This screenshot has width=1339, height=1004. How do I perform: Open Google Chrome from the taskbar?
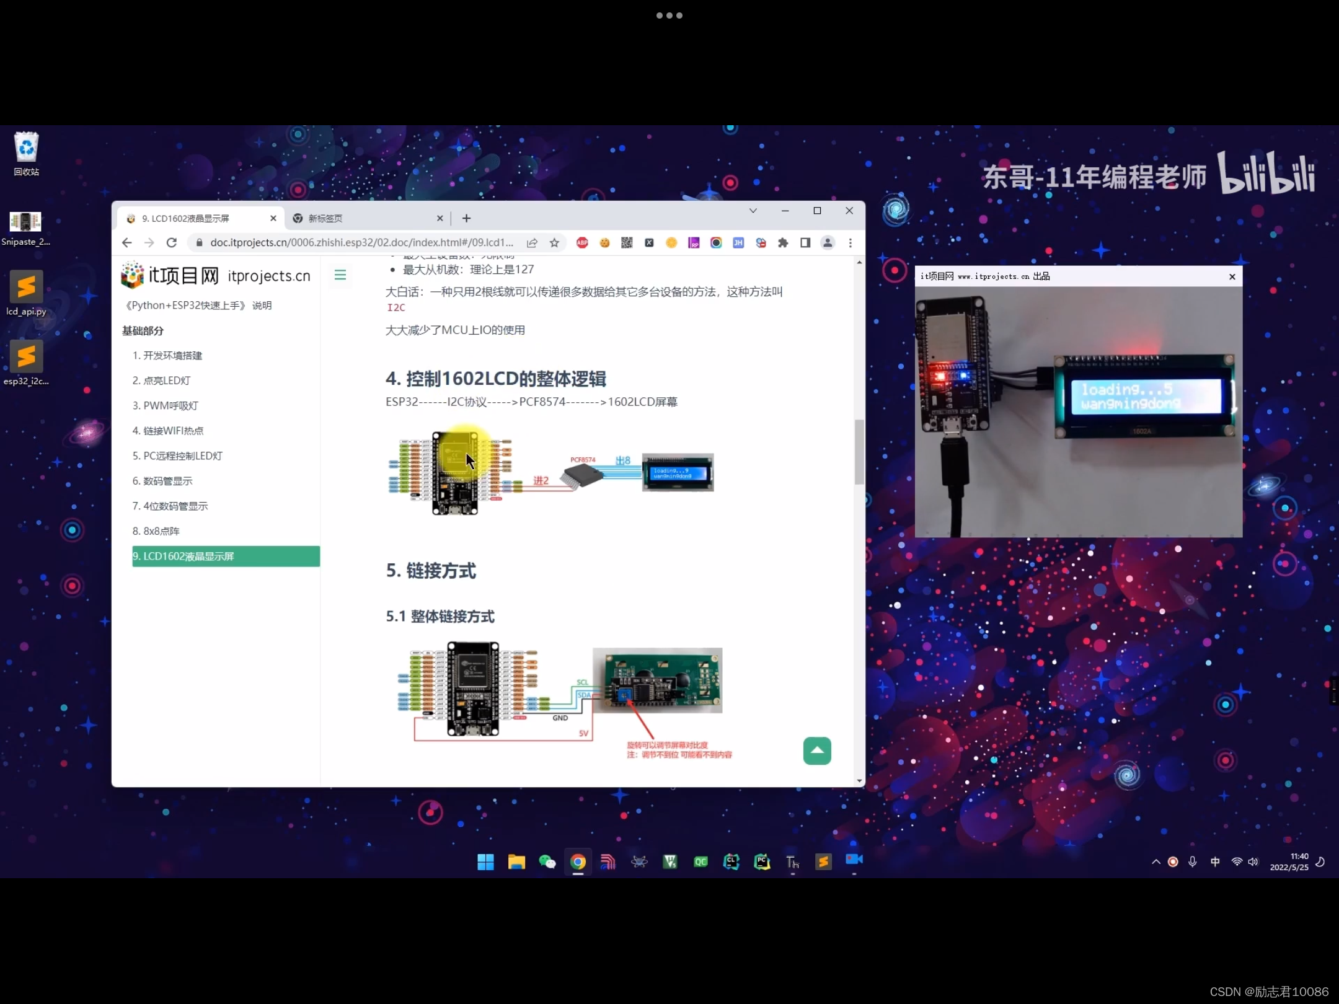[578, 861]
